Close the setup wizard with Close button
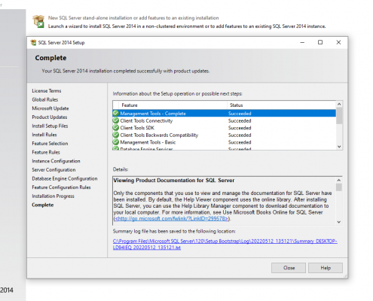 point(289,268)
